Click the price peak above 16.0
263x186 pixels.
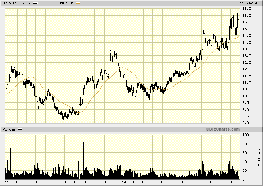[232, 14]
